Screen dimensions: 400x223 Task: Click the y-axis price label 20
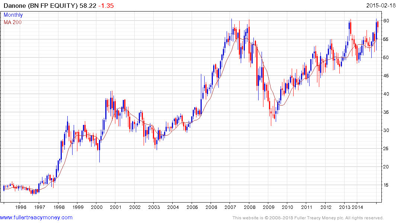click(386, 167)
